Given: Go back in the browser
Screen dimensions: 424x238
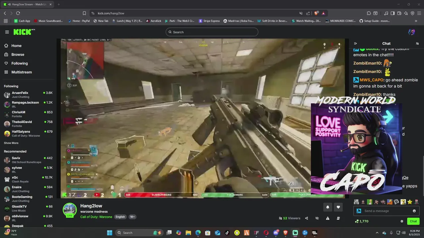Looking at the screenshot, I should (5, 13).
